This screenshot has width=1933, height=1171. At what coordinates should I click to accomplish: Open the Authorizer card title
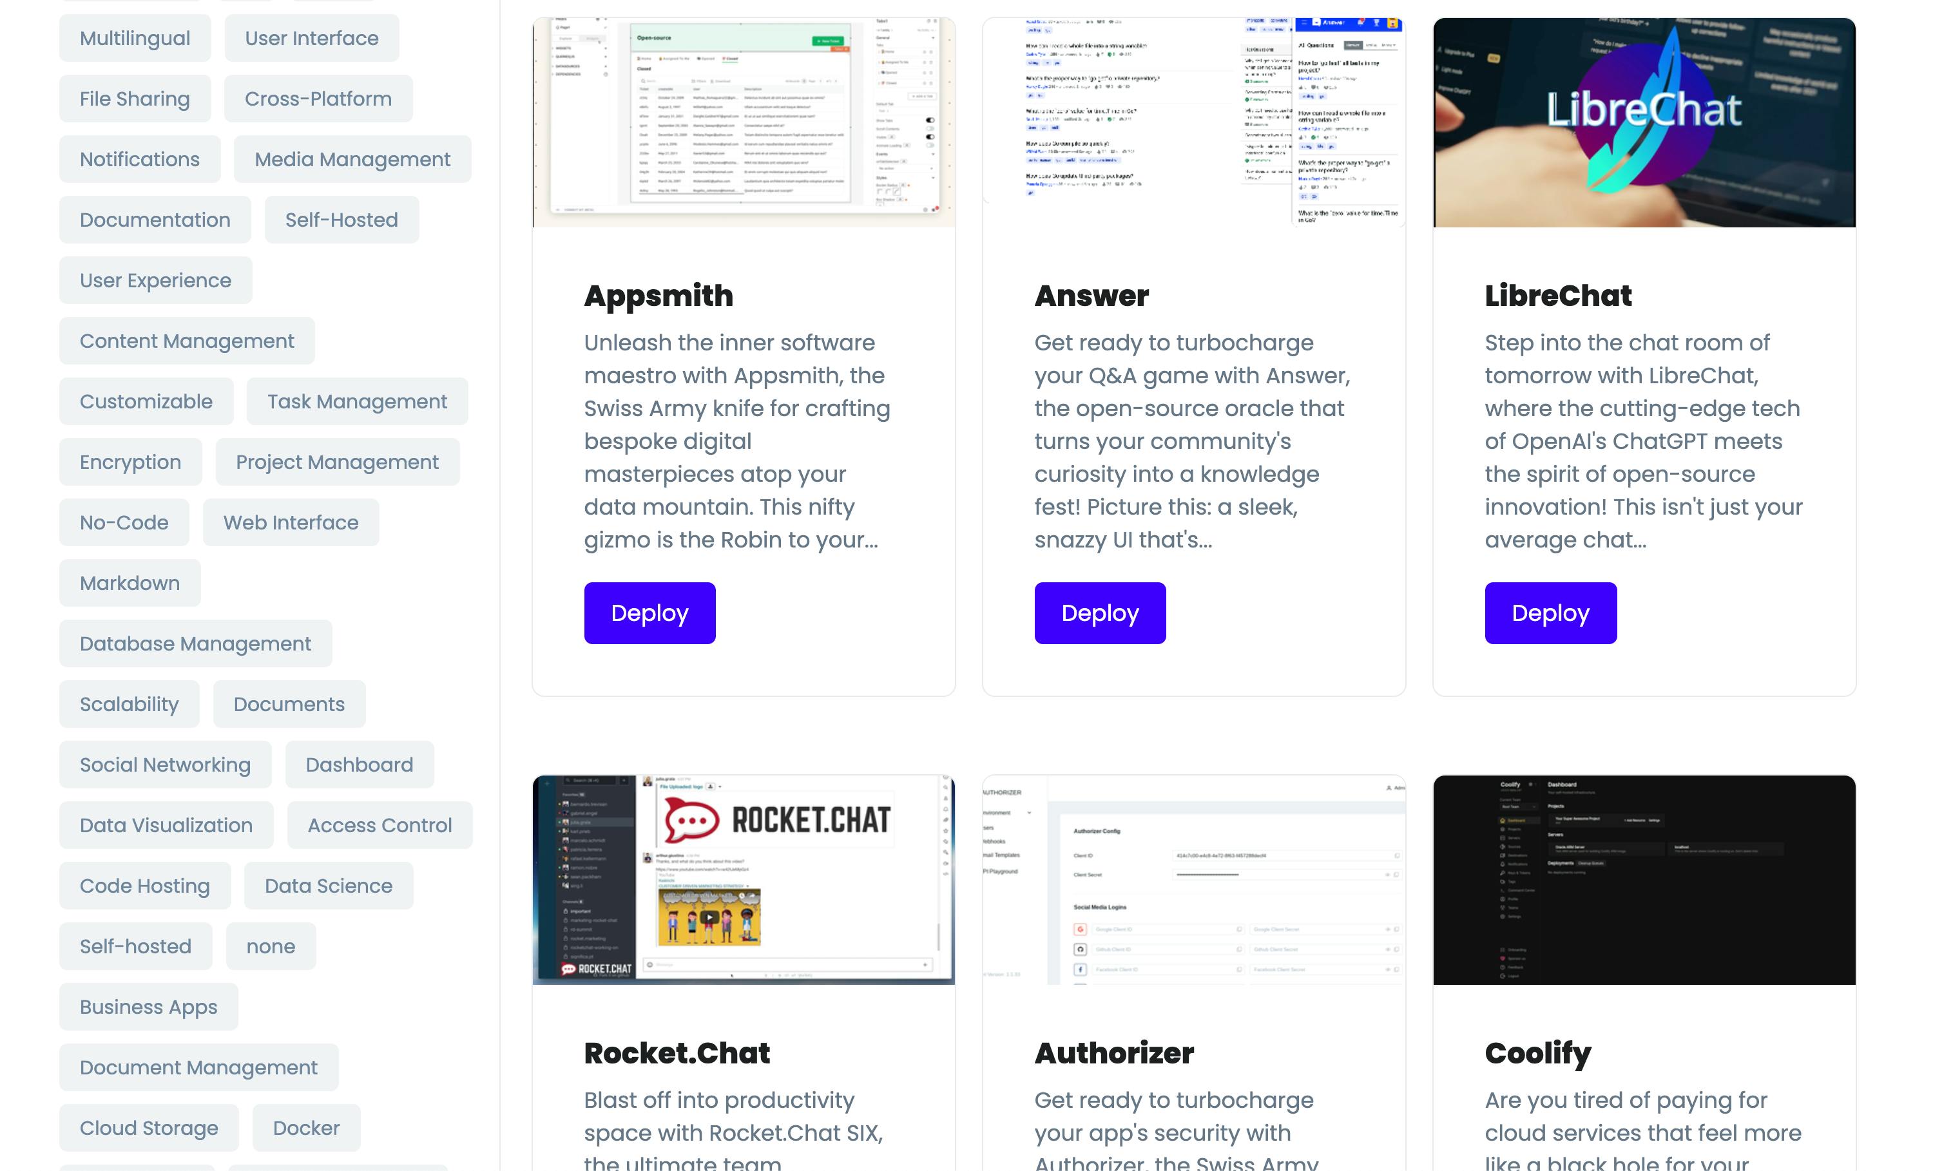click(x=1114, y=1053)
